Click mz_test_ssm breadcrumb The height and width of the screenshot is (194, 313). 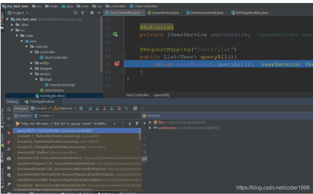(x=15, y=6)
